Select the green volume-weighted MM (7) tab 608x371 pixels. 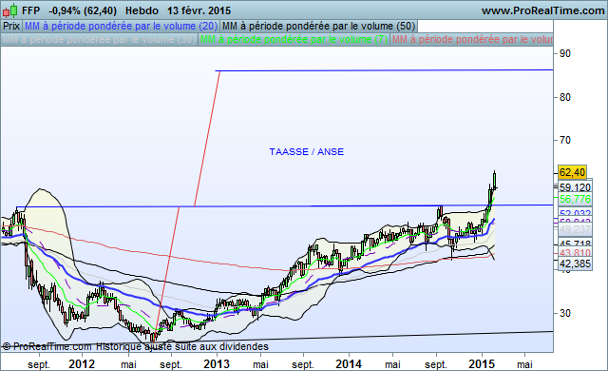tap(294, 40)
